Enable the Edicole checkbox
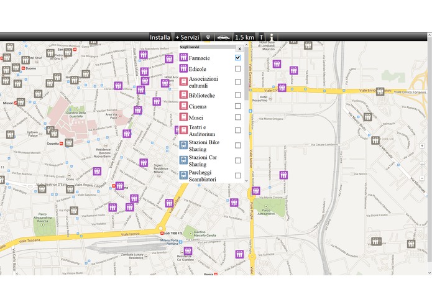The image size is (432, 307). pyautogui.click(x=238, y=68)
